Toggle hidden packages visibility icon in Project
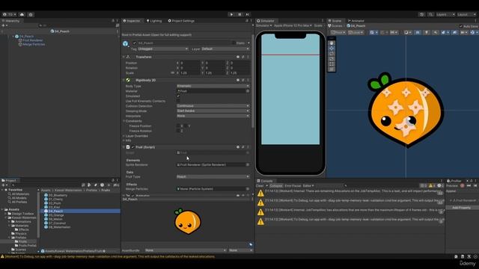The image size is (479, 269). pyautogui.click(x=116, y=185)
